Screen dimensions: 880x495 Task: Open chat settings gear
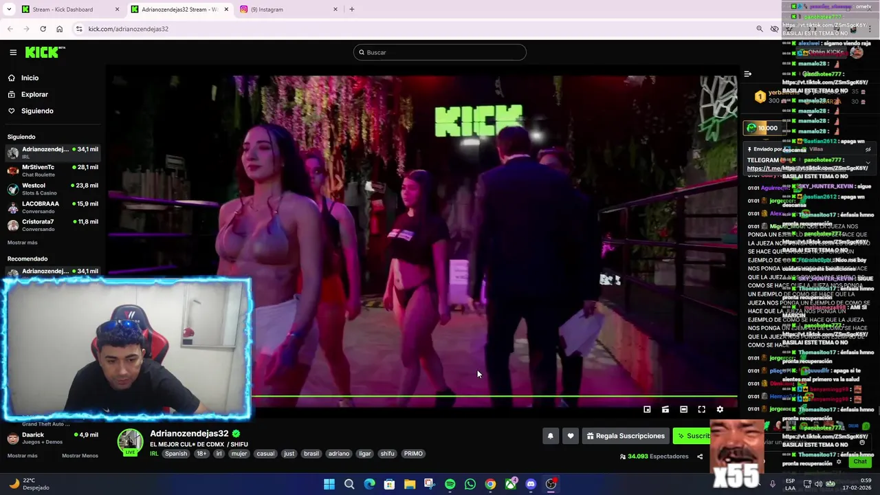point(839,462)
